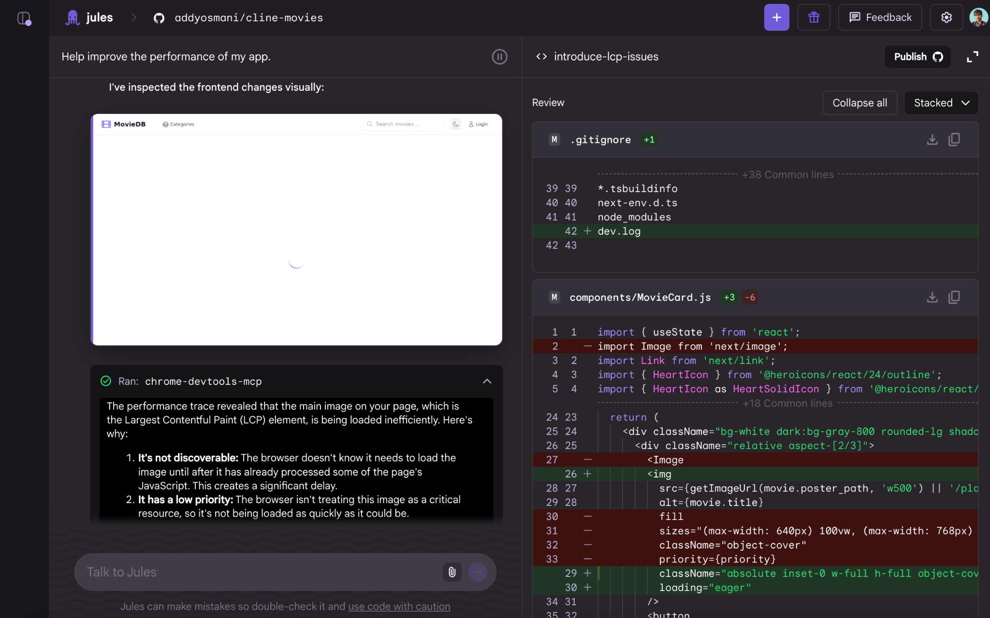The height and width of the screenshot is (618, 990).
Task: Click Login in the MovieDB screenshot
Action: (x=478, y=124)
